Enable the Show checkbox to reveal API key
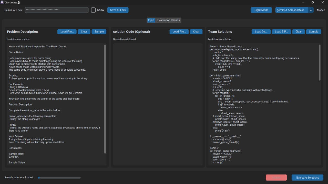Viewport: 328px width, 184px height. (x=93, y=10)
